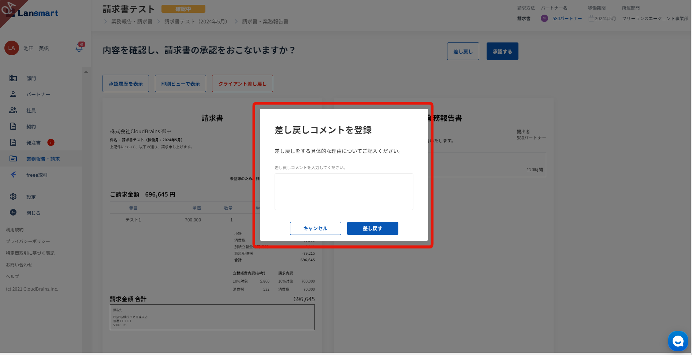Click the sidebar scroll up arrow
This screenshot has height=355, width=692.
coord(86,72)
